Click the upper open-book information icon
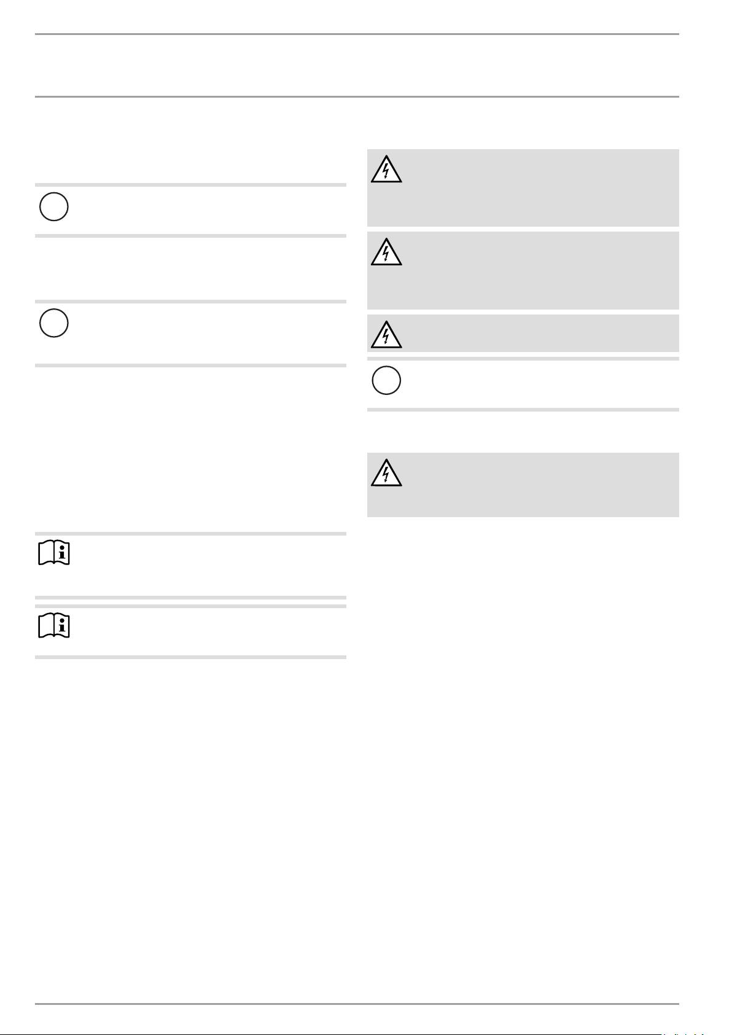Viewport: 732px width, 1035px height. click(x=54, y=554)
